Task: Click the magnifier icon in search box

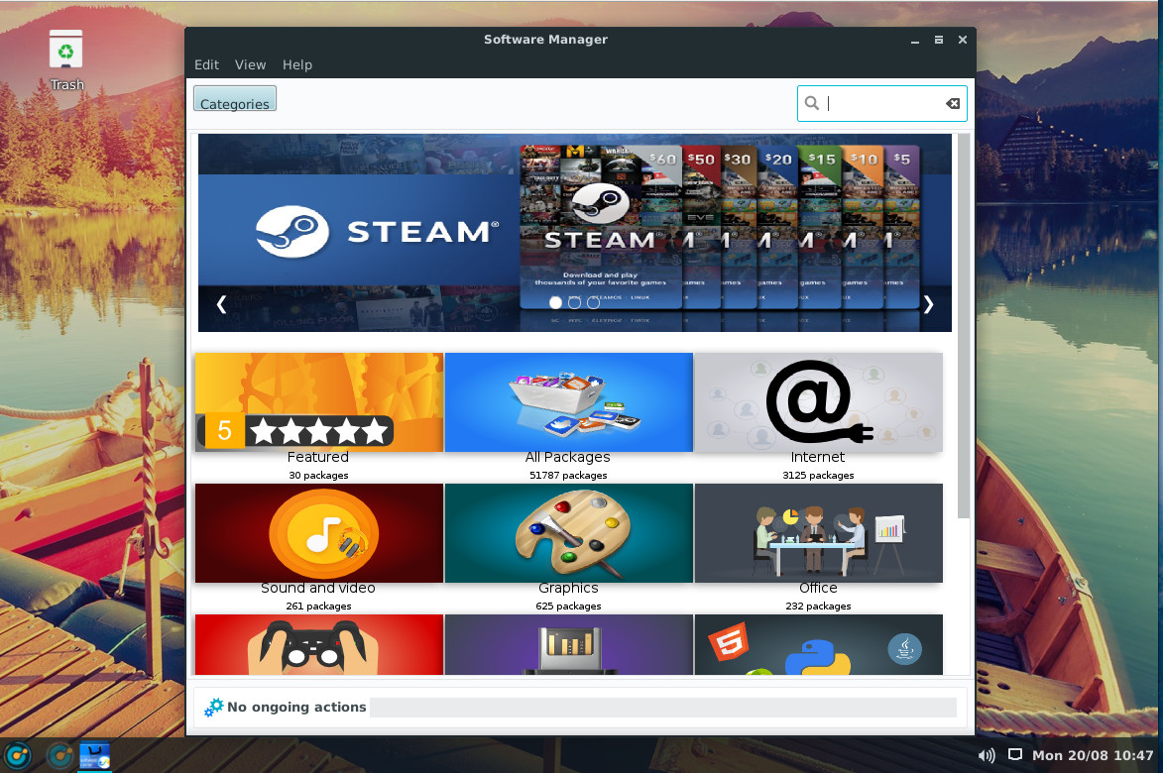Action: click(x=812, y=103)
